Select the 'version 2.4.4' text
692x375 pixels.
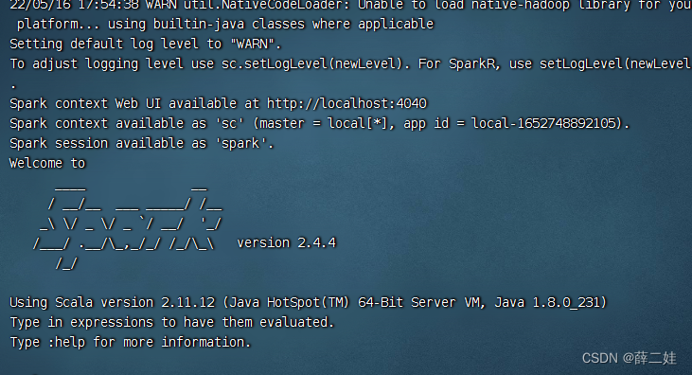pyautogui.click(x=287, y=242)
